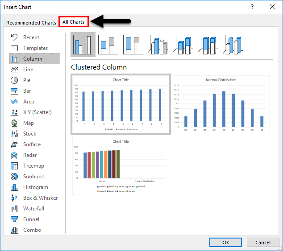The image size is (283, 251).
Task: Click the Recent category label
Action: (31, 37)
